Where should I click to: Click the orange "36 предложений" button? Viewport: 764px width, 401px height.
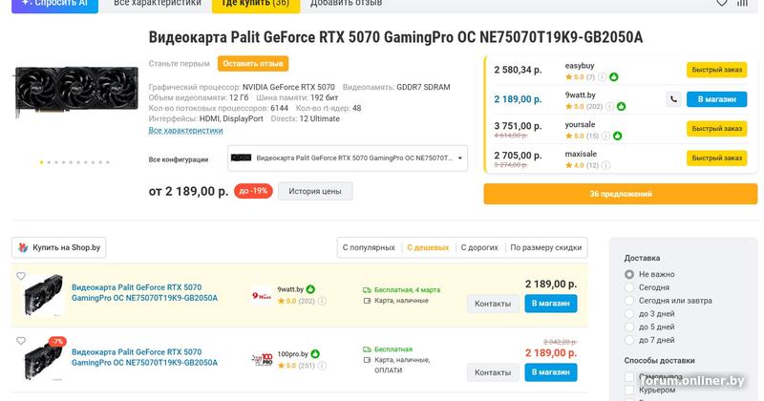pos(620,194)
